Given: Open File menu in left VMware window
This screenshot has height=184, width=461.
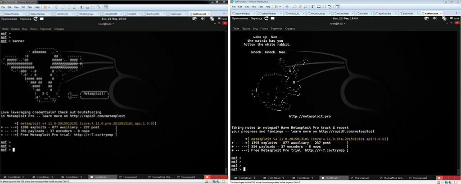Looking at the screenshot, I should [x=3, y=7].
